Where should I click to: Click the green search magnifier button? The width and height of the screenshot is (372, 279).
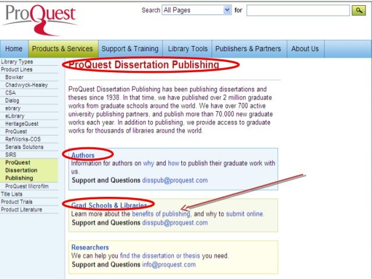[359, 10]
